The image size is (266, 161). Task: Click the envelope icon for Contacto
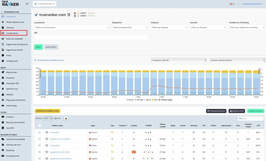pyautogui.click(x=3, y=117)
